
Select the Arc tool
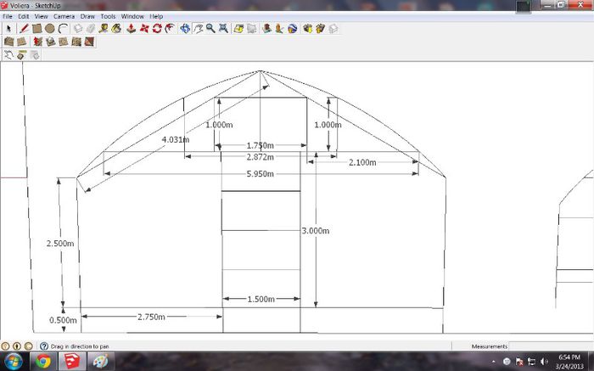(x=63, y=28)
